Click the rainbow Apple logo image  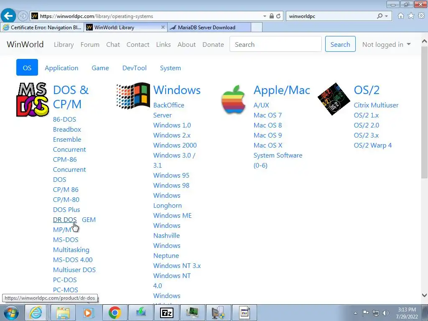pyautogui.click(x=233, y=99)
